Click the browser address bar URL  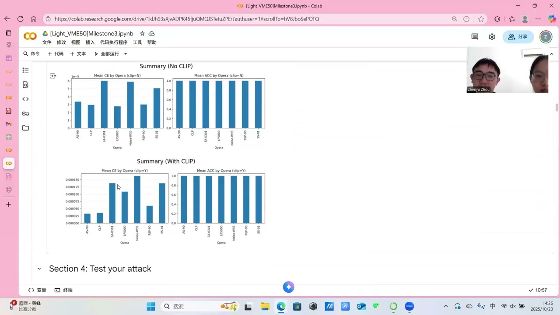[187, 19]
